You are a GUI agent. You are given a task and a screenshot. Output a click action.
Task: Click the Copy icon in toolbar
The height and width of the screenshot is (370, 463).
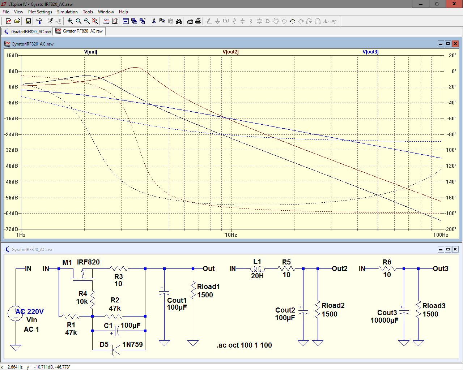(x=162, y=21)
